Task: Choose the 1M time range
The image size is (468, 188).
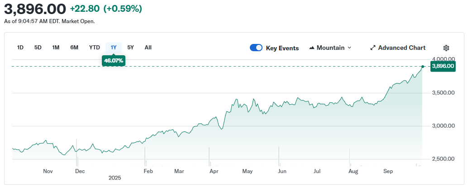Action: pos(56,47)
